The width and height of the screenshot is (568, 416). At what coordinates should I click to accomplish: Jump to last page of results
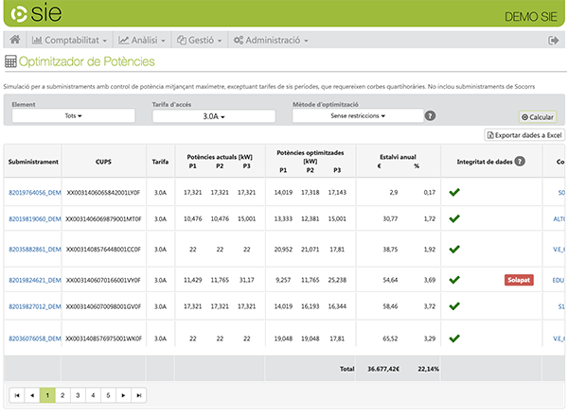[x=139, y=394]
